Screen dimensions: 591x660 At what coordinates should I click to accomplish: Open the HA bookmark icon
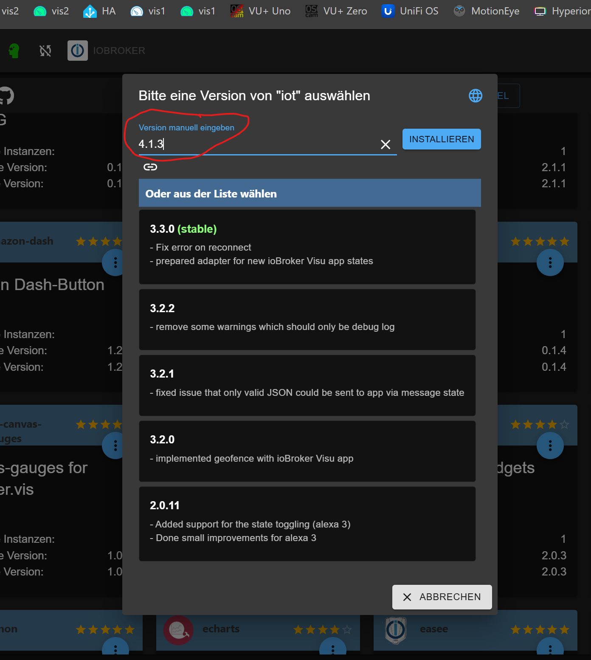[x=99, y=11]
